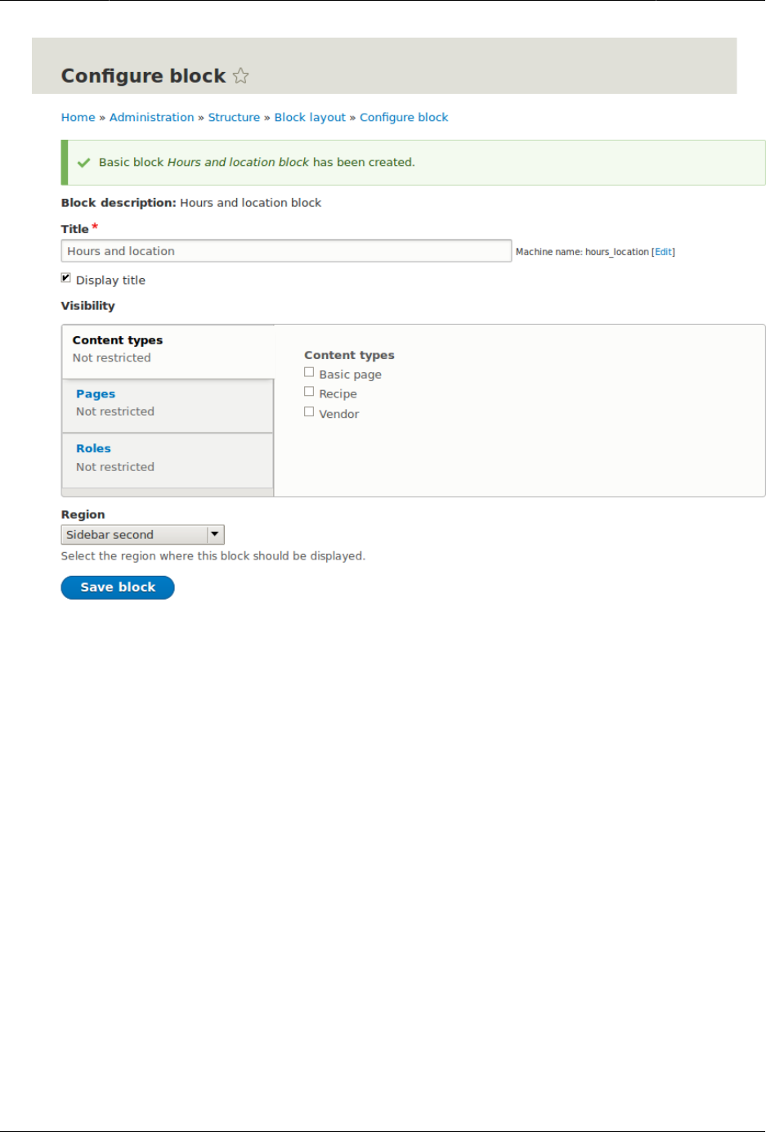766x1132 pixels.
Task: Enable the Recipe content type checkbox
Action: click(x=309, y=393)
